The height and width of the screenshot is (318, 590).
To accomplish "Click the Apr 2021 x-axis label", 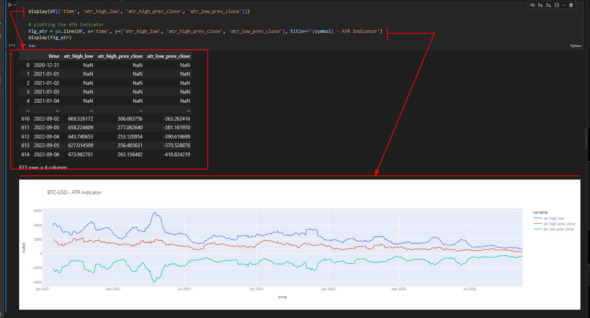I will coord(113,288).
